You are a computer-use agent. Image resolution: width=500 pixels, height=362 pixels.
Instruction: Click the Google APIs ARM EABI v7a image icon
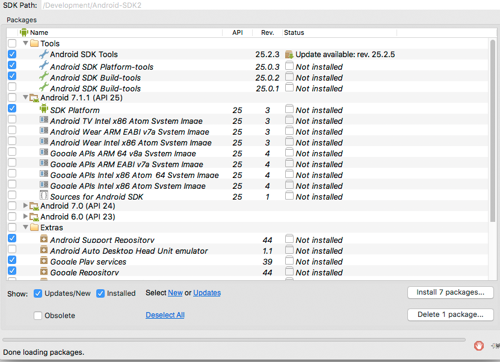point(44,163)
